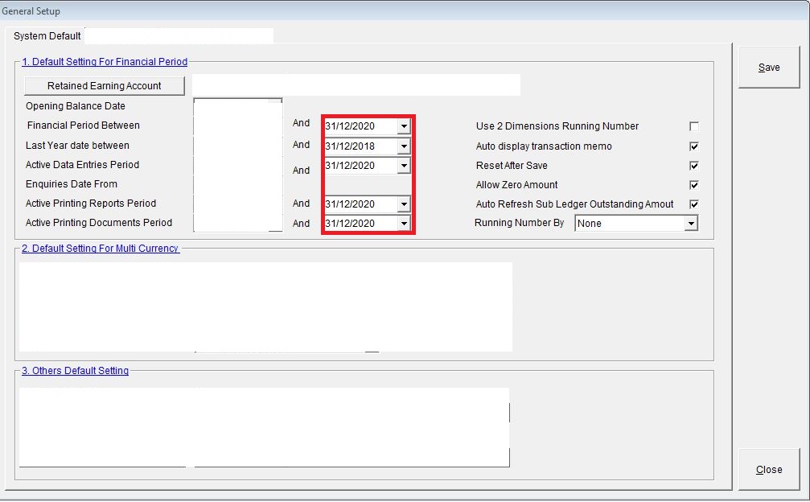Click the Default Setting For Financial Period heading
This screenshot has width=810, height=502.
(x=105, y=62)
